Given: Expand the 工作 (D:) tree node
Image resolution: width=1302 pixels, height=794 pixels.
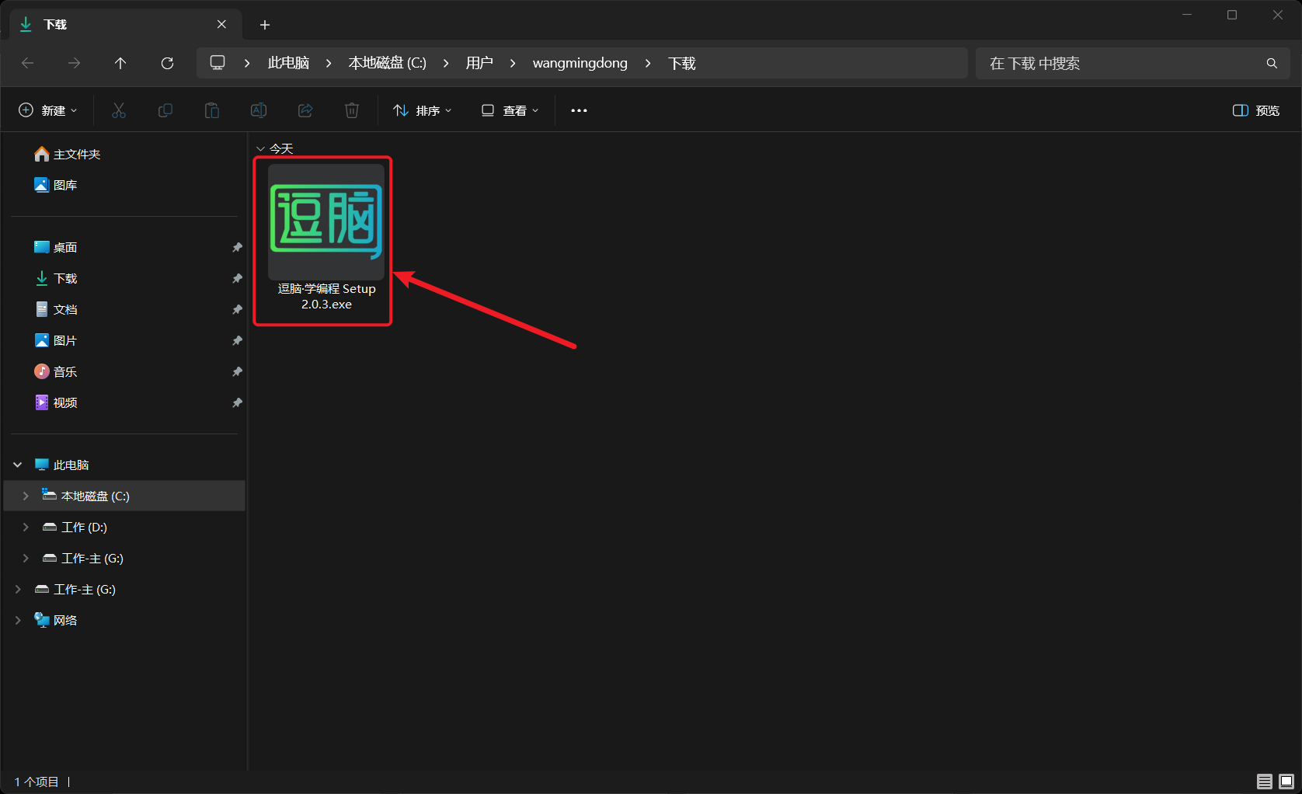Looking at the screenshot, I should click(26, 527).
